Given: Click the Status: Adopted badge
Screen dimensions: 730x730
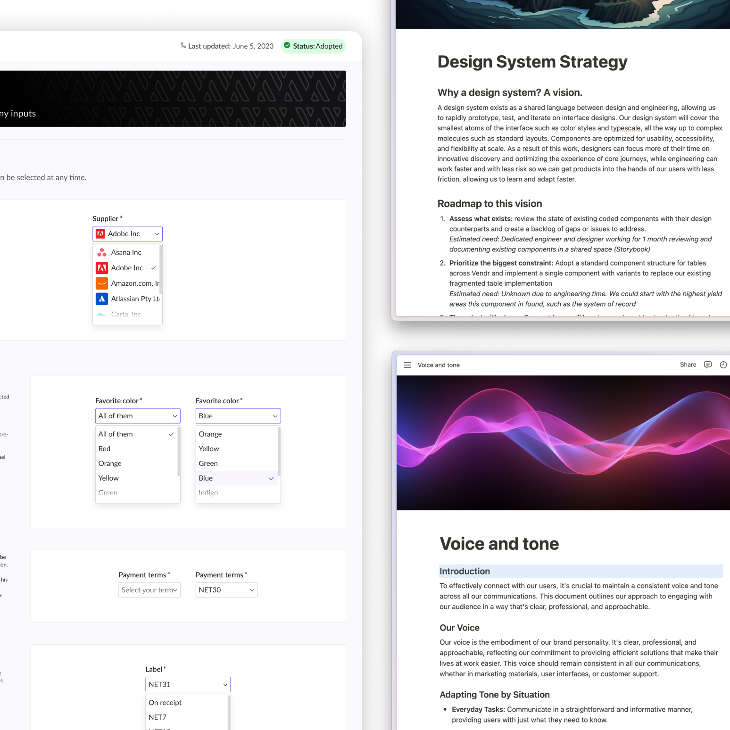Looking at the screenshot, I should [314, 46].
